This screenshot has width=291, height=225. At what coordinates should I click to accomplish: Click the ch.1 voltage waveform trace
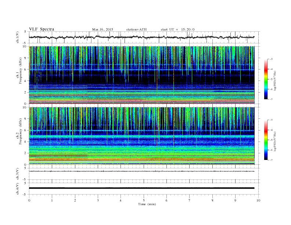(x=142, y=37)
